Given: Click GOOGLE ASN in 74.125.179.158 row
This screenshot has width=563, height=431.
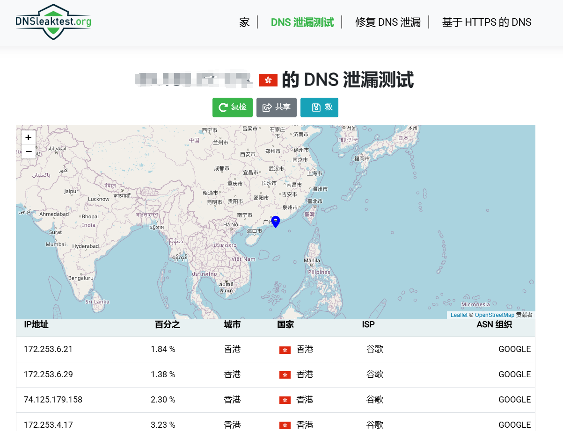Looking at the screenshot, I should point(514,400).
